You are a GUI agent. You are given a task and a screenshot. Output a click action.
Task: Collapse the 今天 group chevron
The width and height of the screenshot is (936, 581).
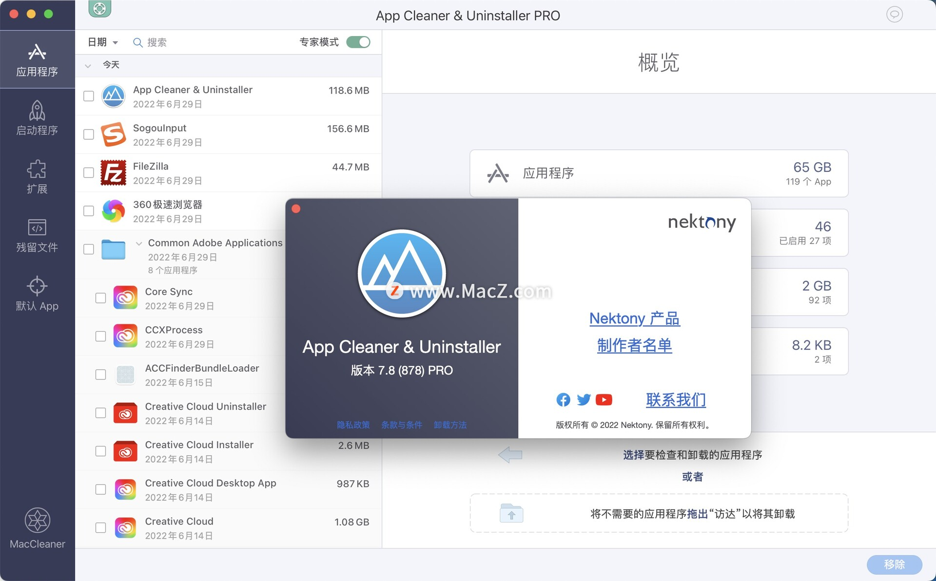click(88, 65)
